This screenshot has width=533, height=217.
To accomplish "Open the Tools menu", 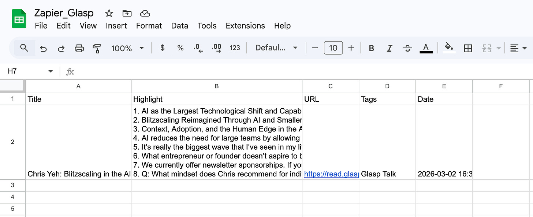I will [x=207, y=26].
